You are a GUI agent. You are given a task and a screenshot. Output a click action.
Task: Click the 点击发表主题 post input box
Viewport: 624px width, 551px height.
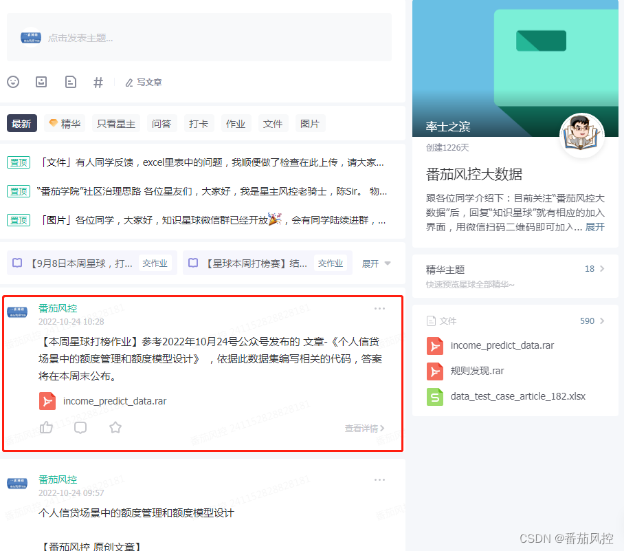[199, 37]
